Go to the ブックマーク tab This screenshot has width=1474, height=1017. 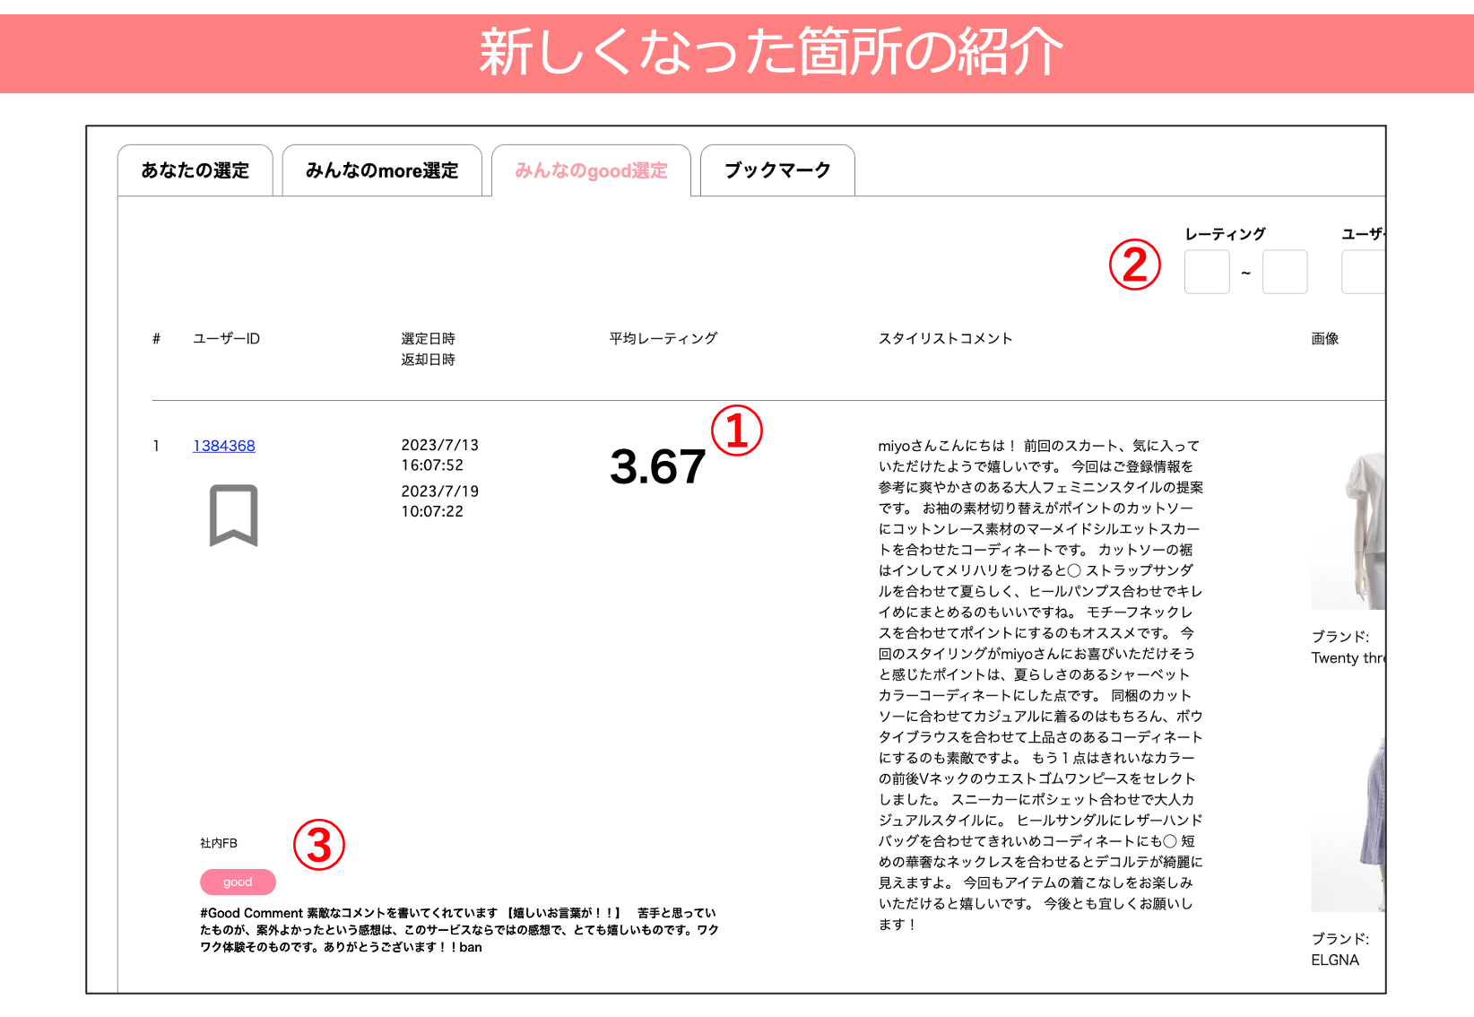coord(777,170)
